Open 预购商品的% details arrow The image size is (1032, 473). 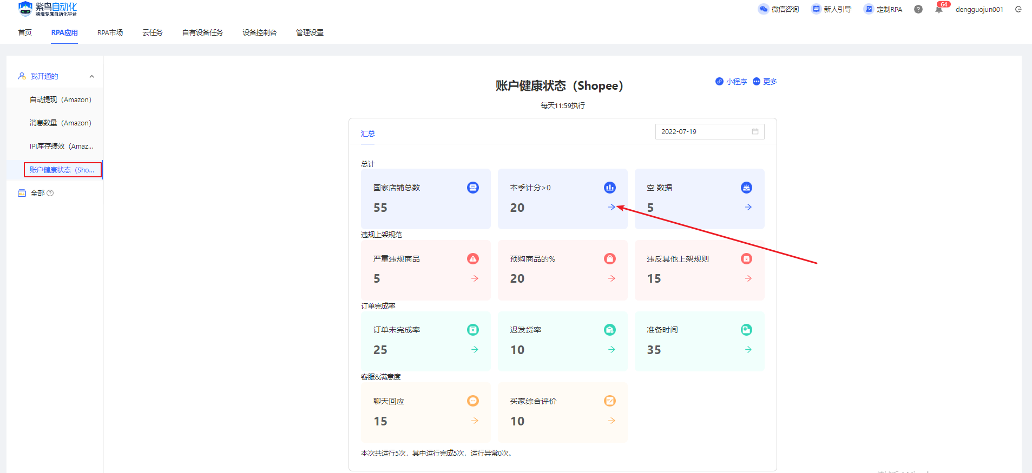(x=612, y=278)
